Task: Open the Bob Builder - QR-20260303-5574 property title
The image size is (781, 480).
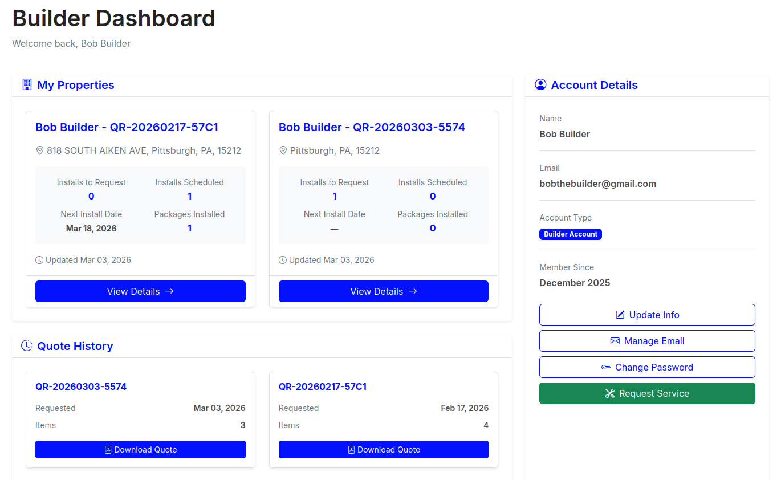Action: point(372,127)
